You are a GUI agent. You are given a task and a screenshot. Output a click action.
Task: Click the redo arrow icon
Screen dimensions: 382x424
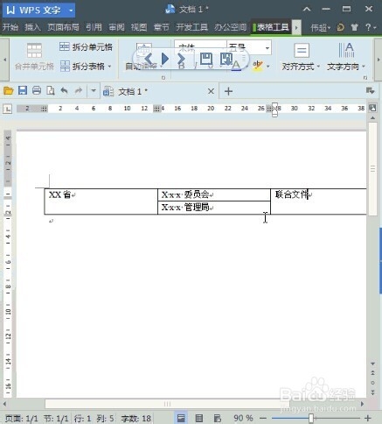79,91
